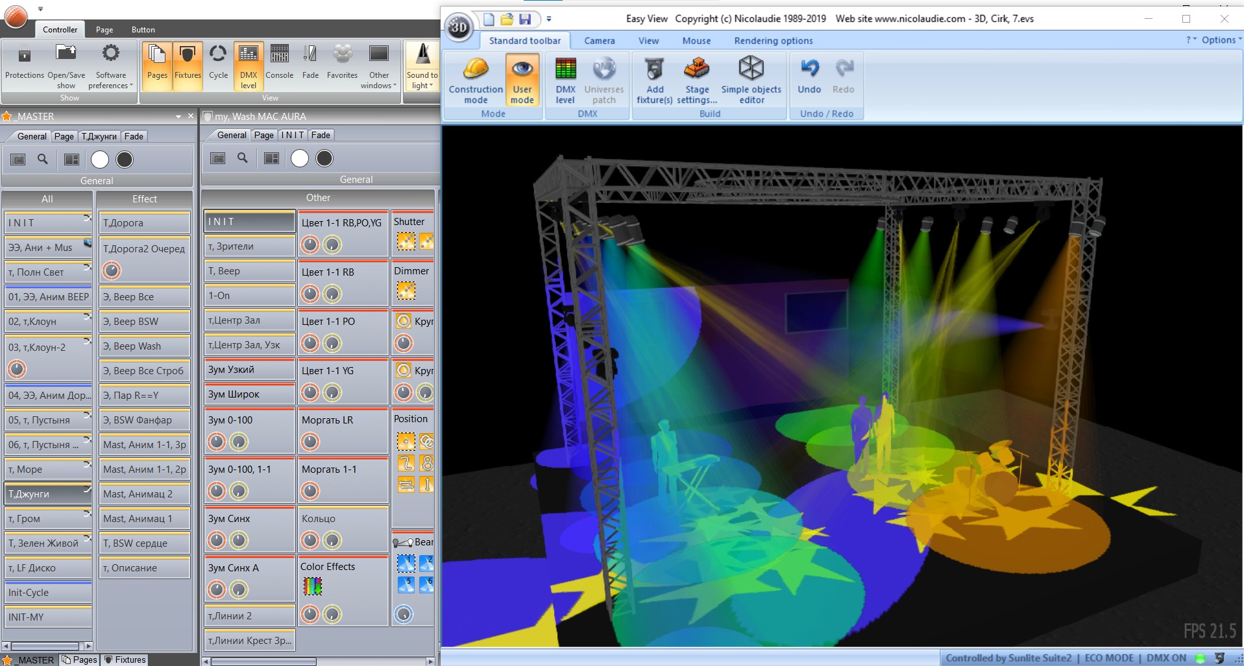1244x666 pixels.
Task: Click the Зум Узкий scene button
Action: (x=250, y=370)
